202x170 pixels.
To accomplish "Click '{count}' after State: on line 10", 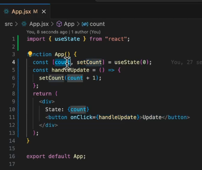I will click(x=78, y=109).
